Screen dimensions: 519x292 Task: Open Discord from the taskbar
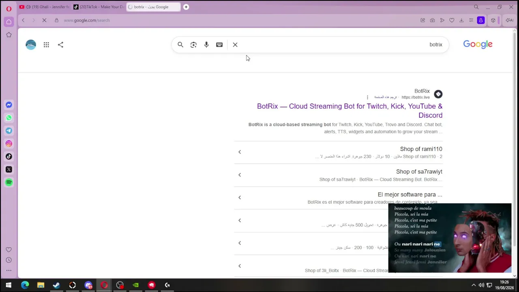click(x=88, y=285)
